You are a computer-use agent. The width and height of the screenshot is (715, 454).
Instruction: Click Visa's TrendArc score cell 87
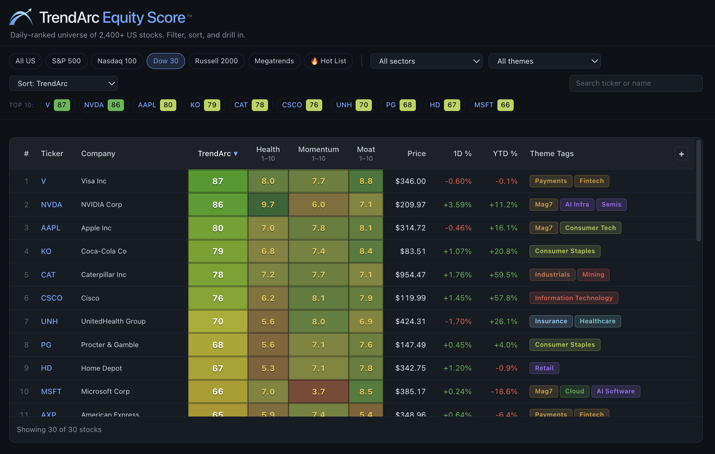218,181
